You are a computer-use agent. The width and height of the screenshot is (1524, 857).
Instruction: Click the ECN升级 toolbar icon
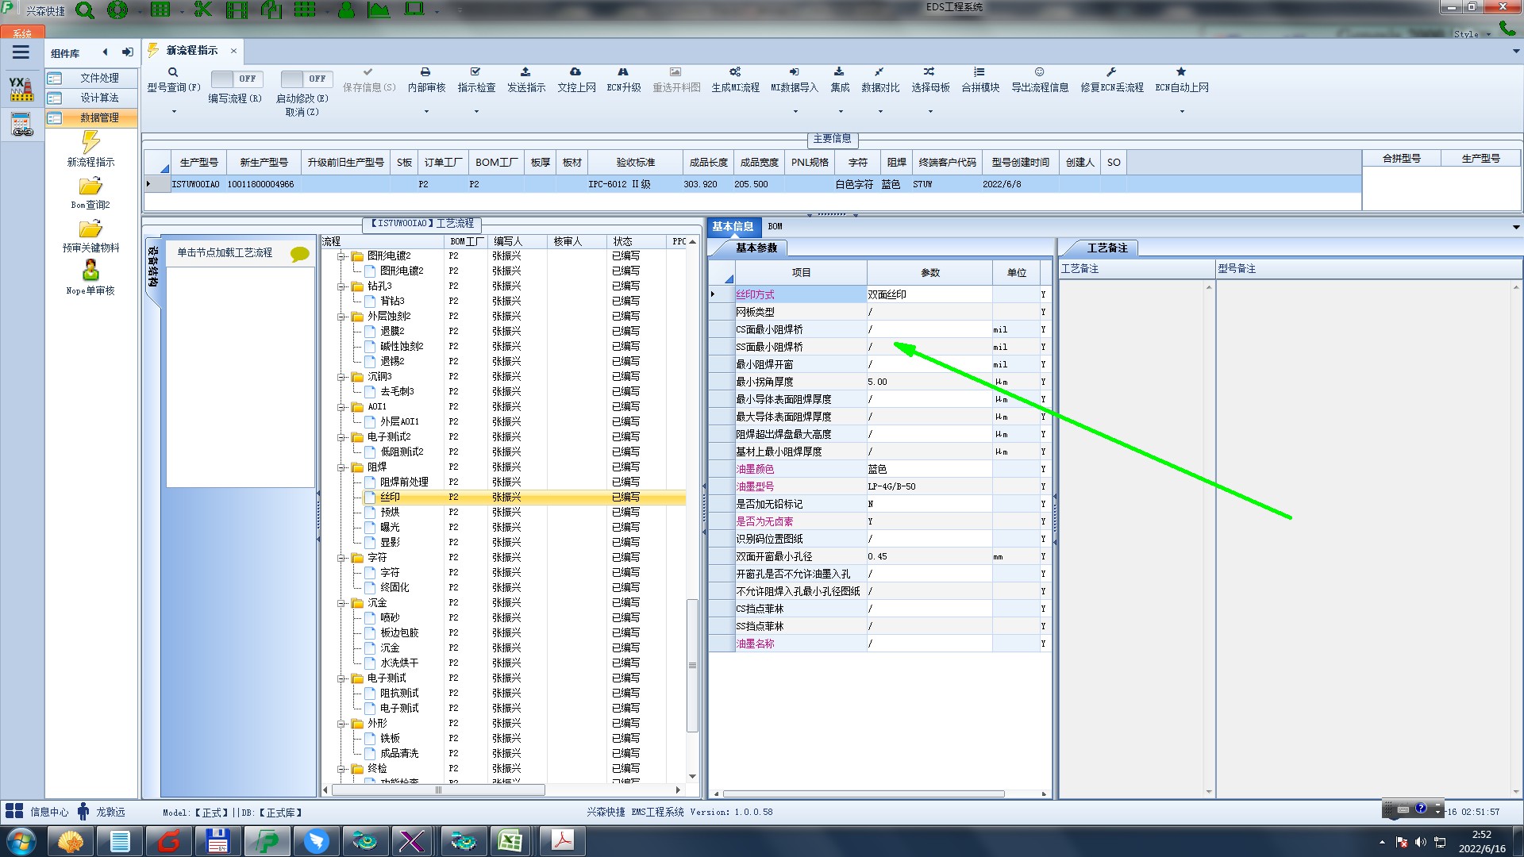623,72
